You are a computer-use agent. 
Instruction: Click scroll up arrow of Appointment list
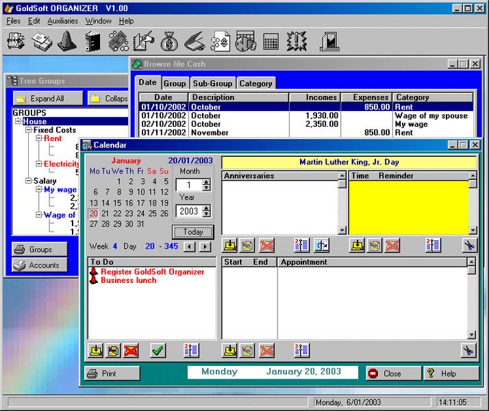471,262
